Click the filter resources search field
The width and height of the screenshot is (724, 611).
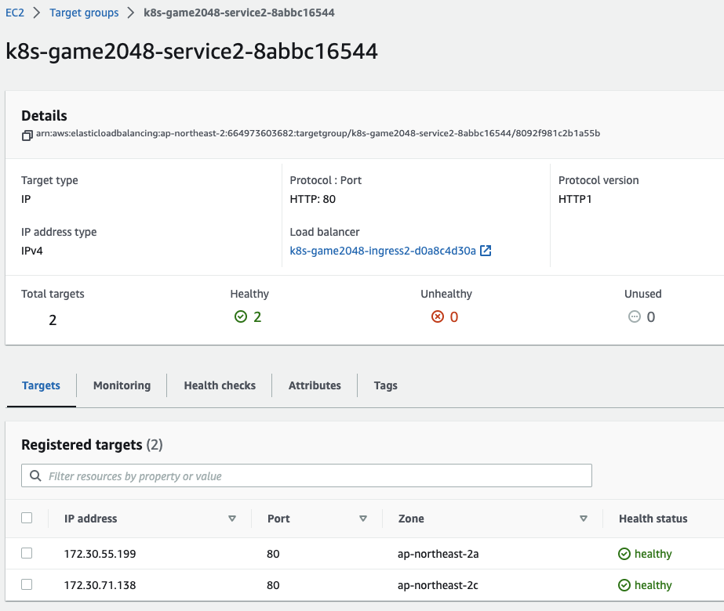[x=307, y=475]
